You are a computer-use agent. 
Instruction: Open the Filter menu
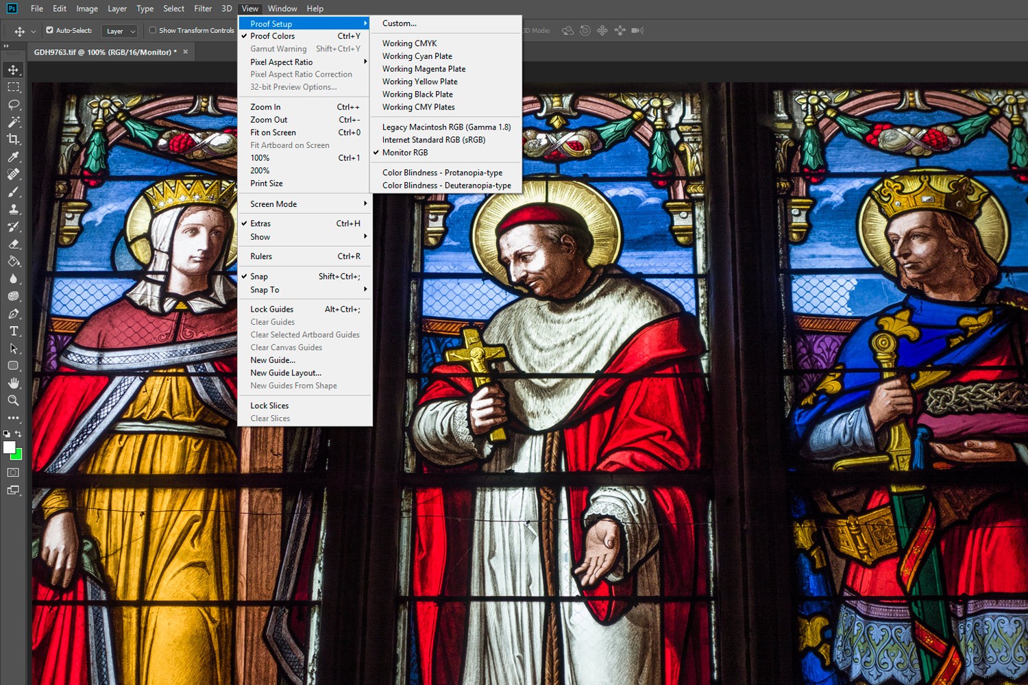202,8
